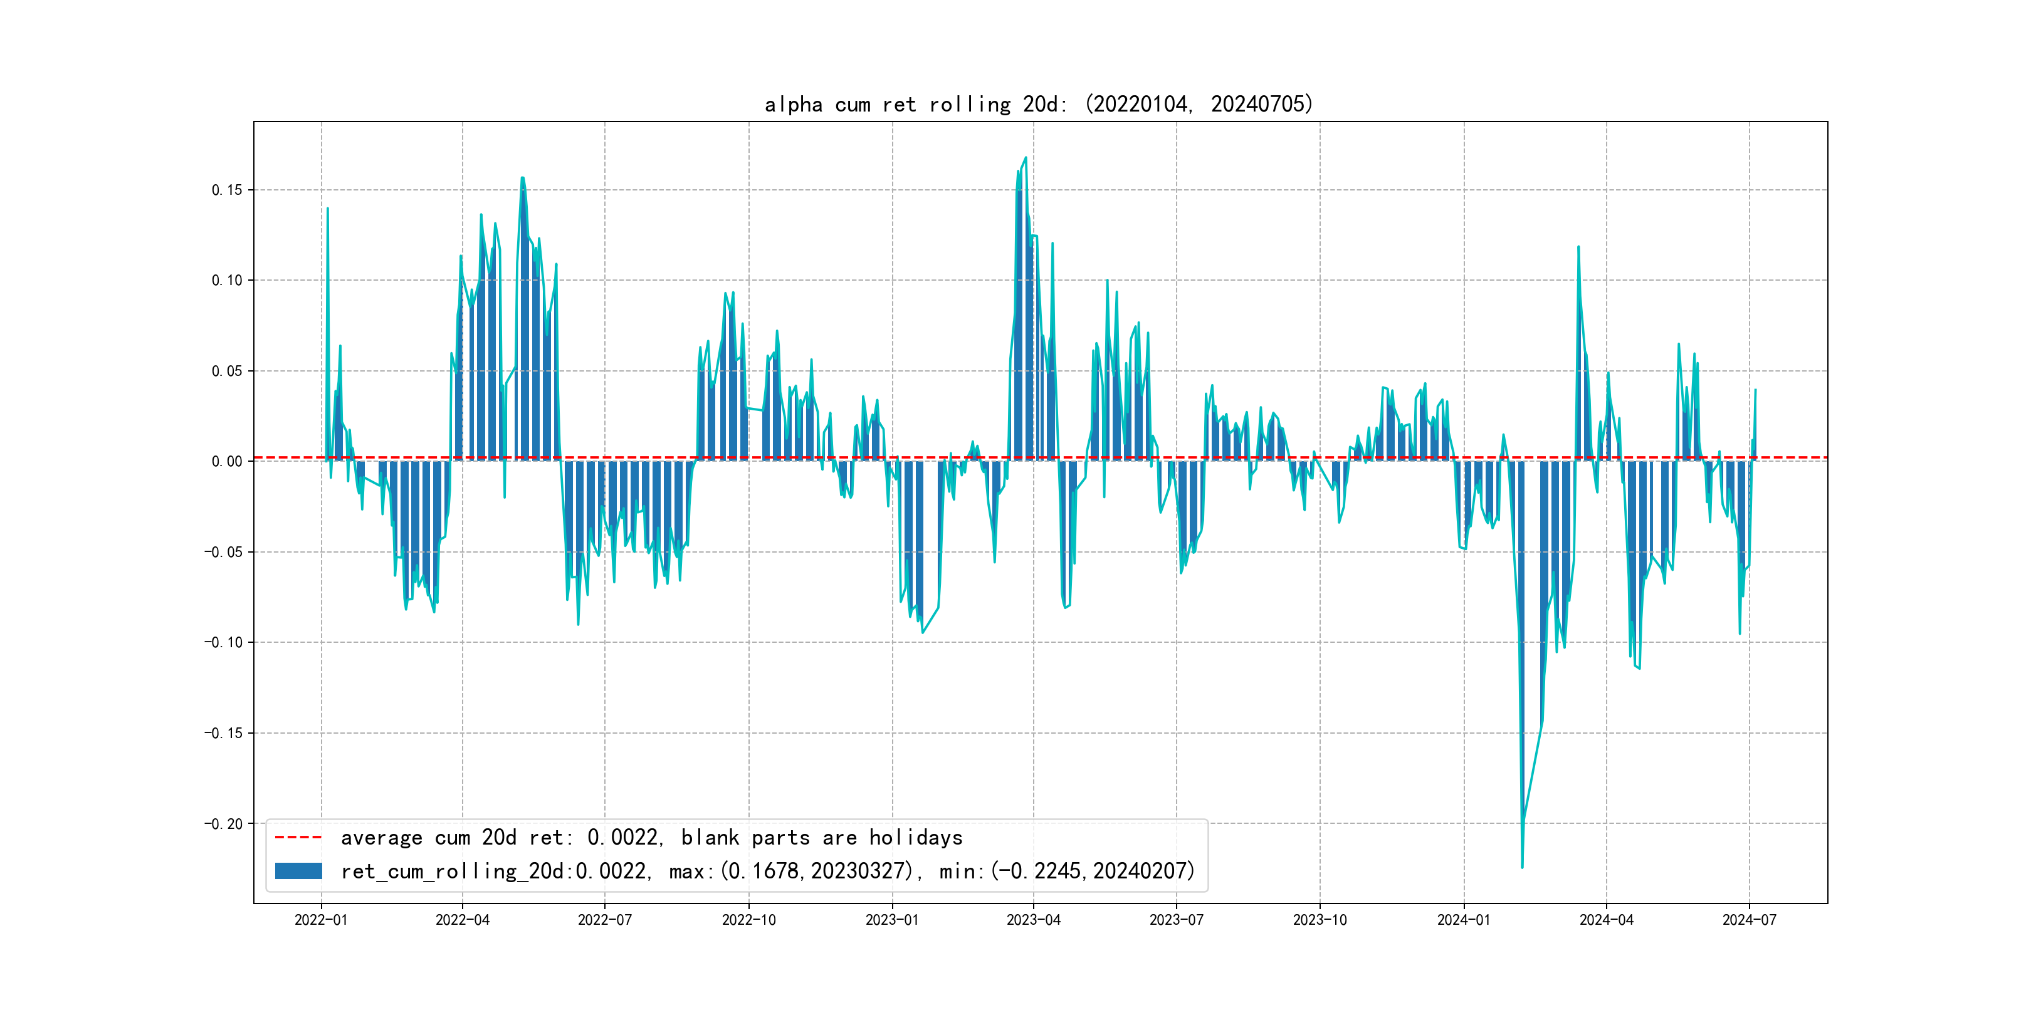Screen dimensions: 2031x1015
Task: Click the 2022-04 x-axis label
Action: pyautogui.click(x=463, y=920)
